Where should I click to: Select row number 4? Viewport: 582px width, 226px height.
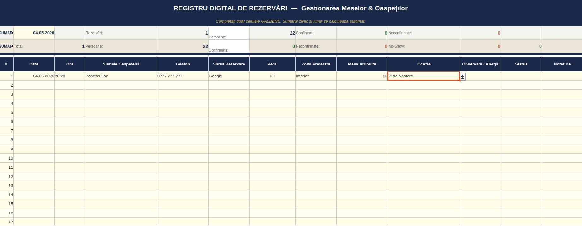(x=7, y=103)
